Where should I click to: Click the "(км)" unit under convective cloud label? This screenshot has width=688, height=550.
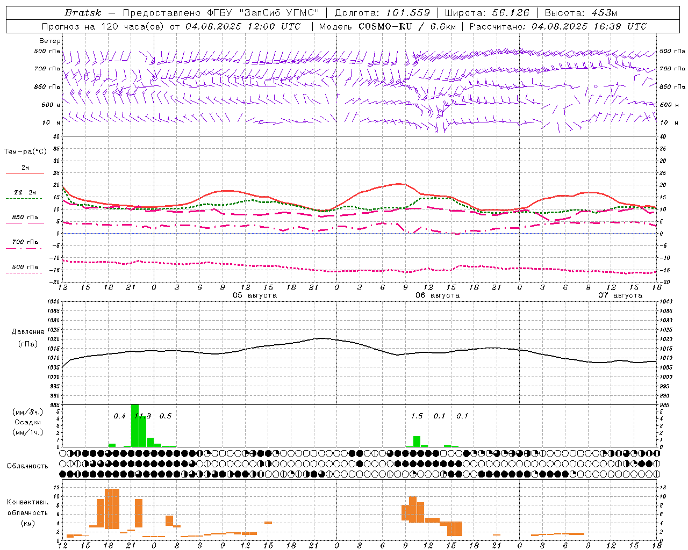pos(28,523)
